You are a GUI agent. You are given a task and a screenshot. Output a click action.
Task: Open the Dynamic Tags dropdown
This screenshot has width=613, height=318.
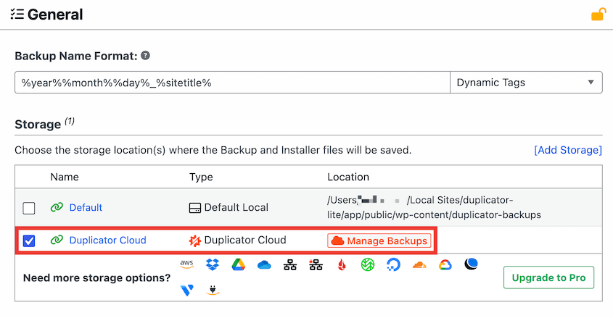(526, 83)
